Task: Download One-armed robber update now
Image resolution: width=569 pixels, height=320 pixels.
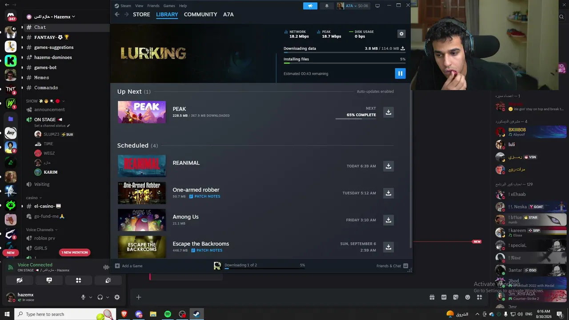Action: (389, 193)
